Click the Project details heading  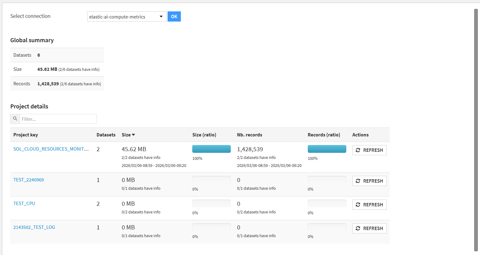(29, 107)
